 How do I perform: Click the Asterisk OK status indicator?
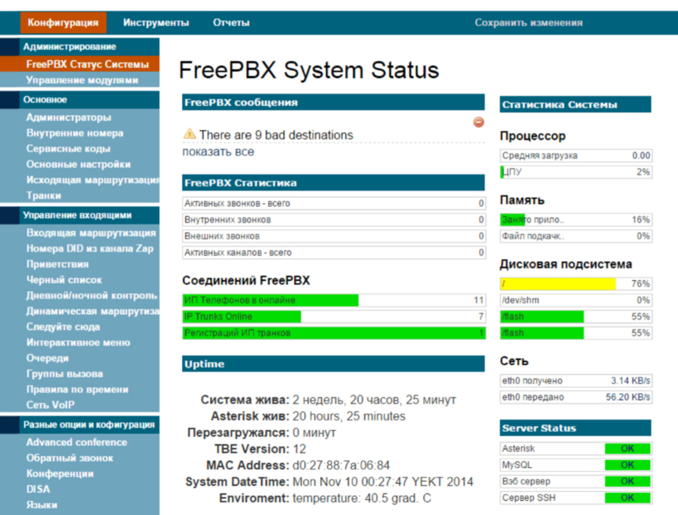pos(627,448)
